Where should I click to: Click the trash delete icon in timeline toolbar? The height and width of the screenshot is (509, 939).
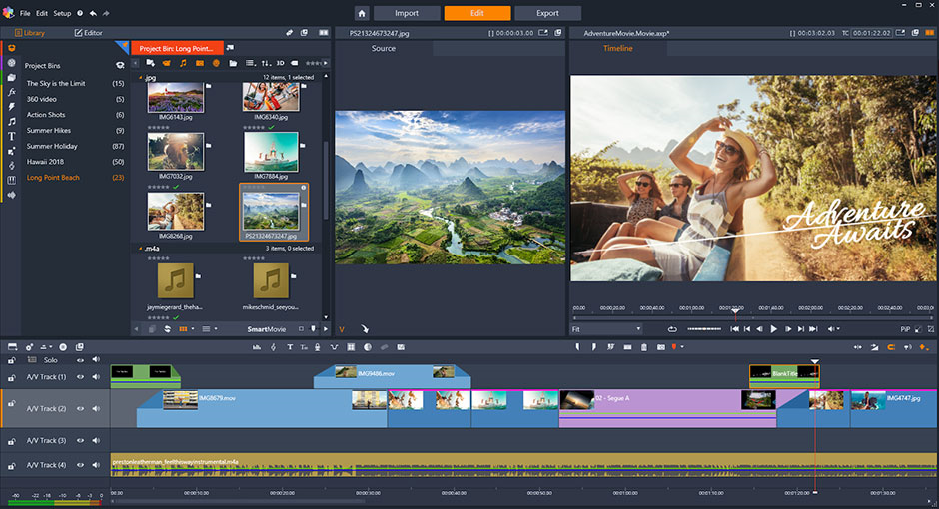click(644, 347)
